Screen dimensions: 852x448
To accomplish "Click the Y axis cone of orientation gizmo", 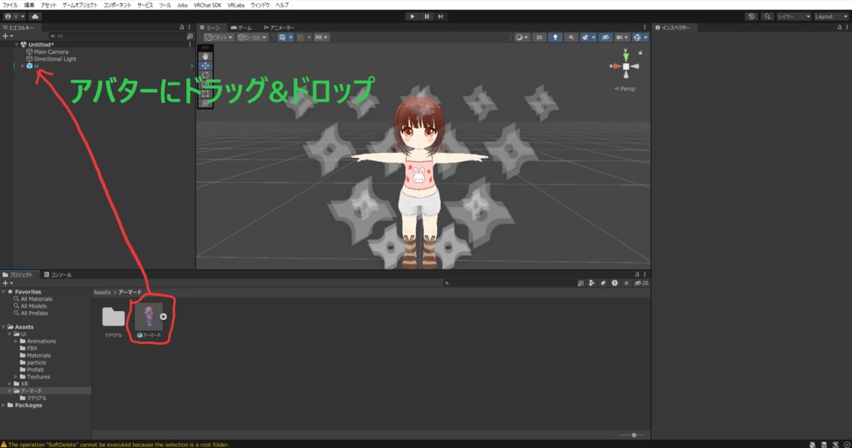I will [626, 56].
